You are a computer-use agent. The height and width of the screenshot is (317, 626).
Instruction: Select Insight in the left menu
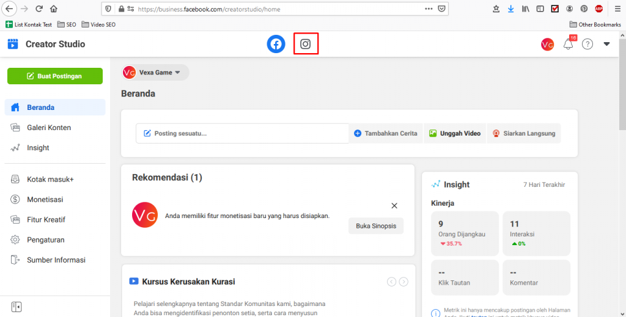38,148
